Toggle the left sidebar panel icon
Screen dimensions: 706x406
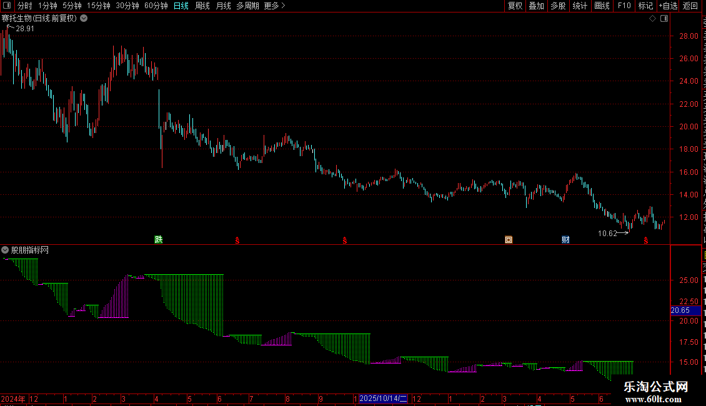click(7, 6)
